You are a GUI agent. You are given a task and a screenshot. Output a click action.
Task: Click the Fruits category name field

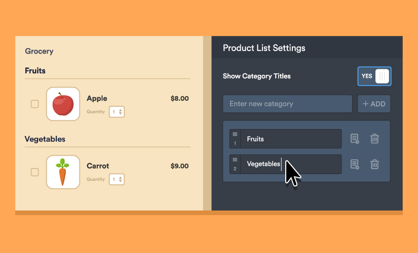(290, 139)
